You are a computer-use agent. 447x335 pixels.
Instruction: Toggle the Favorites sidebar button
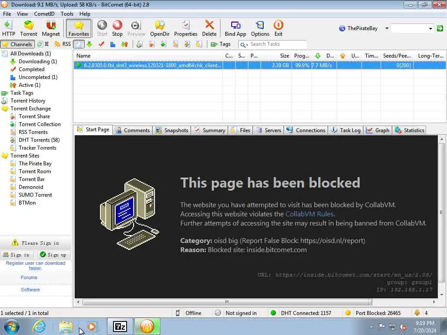point(79,28)
